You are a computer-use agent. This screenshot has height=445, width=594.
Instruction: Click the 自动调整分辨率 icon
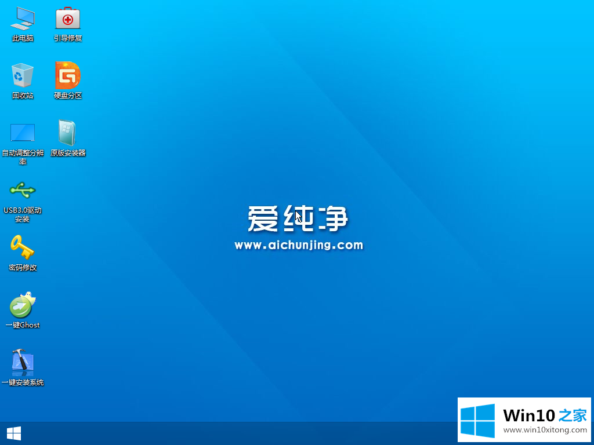point(23,133)
